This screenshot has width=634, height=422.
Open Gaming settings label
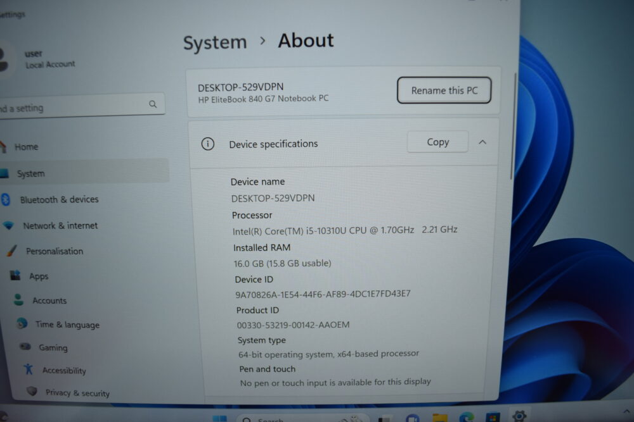point(53,347)
